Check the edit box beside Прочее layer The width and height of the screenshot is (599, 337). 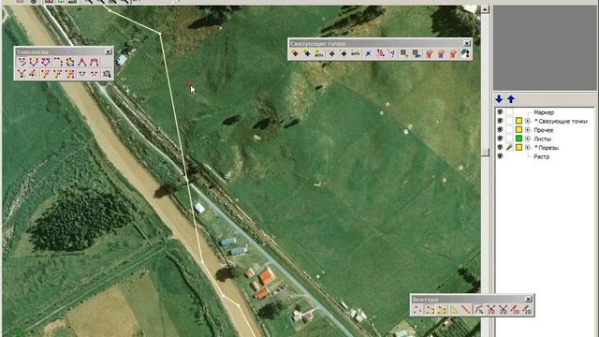[509, 130]
